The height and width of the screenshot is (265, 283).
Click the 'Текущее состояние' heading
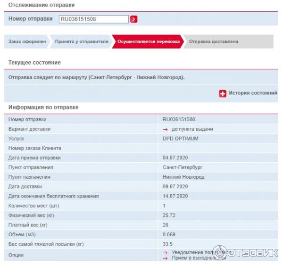(x=34, y=63)
